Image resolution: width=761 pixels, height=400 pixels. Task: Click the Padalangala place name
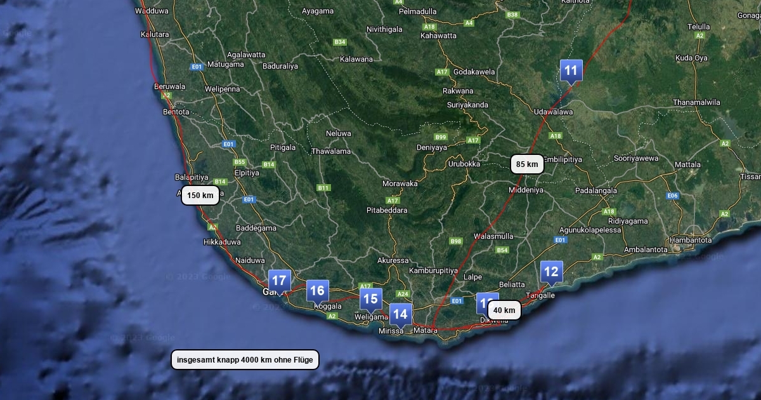pyautogui.click(x=596, y=190)
